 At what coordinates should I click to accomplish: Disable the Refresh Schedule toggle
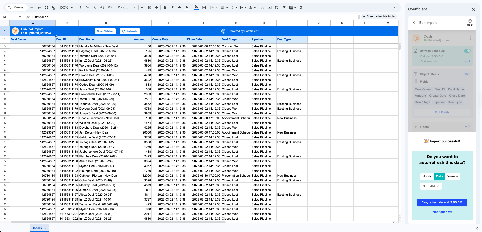(467, 51)
